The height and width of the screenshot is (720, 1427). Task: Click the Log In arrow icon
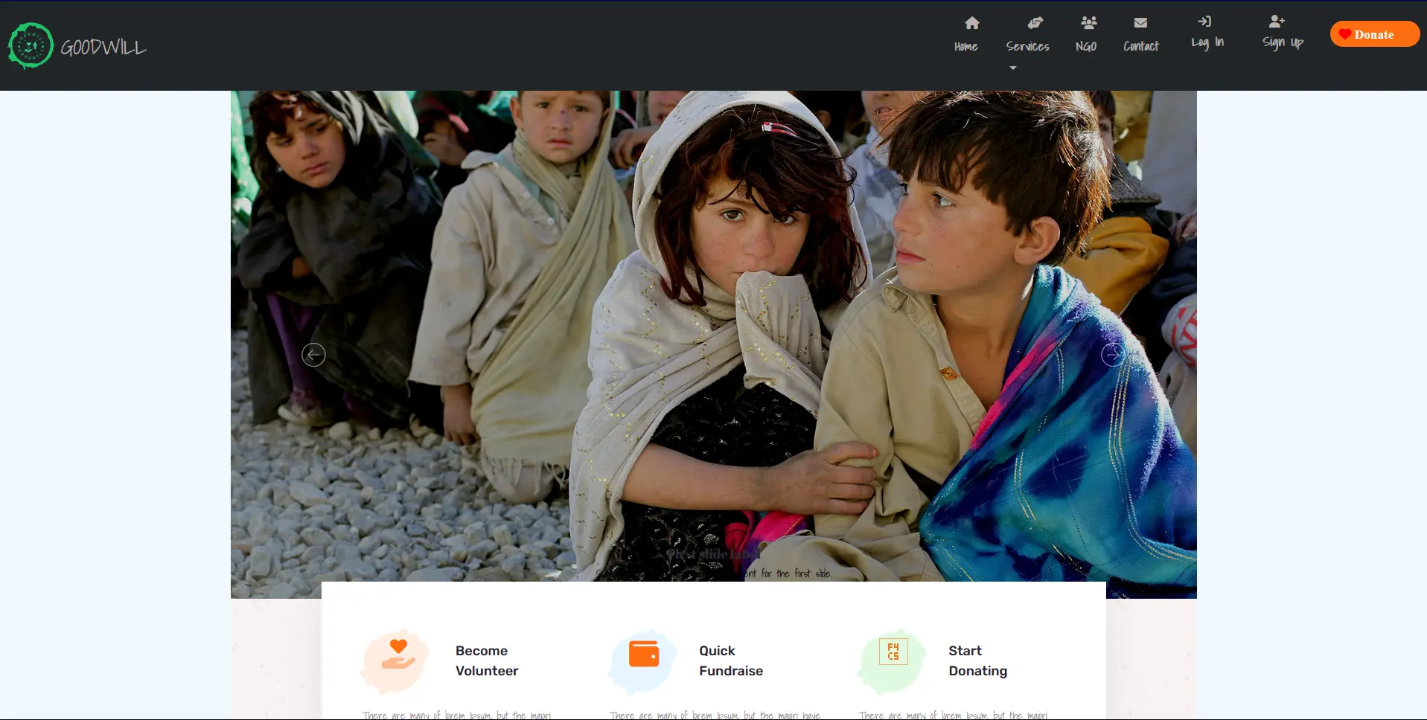coord(1204,22)
